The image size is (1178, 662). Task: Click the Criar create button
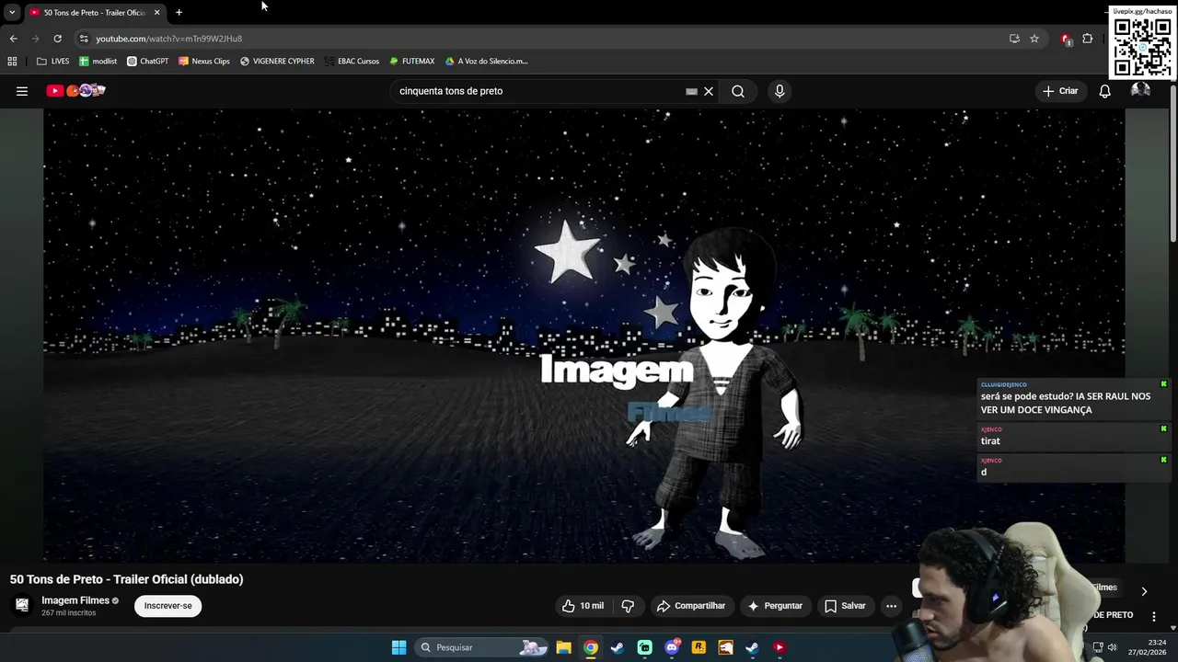click(1060, 91)
